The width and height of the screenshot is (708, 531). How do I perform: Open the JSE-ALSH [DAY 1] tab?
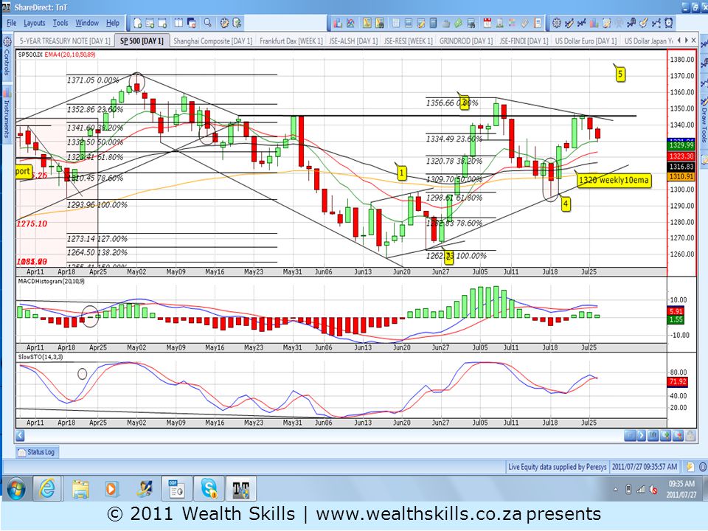353,41
